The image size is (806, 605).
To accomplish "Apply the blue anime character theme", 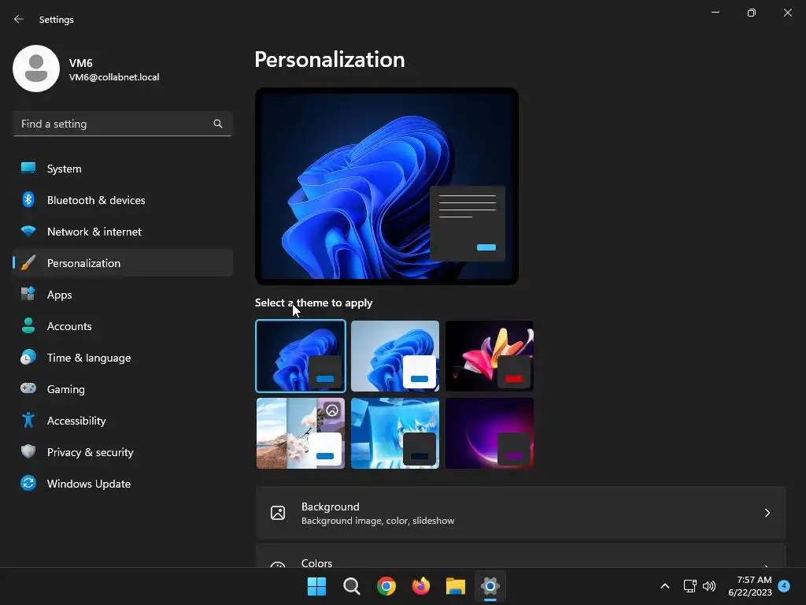I will pyautogui.click(x=395, y=433).
